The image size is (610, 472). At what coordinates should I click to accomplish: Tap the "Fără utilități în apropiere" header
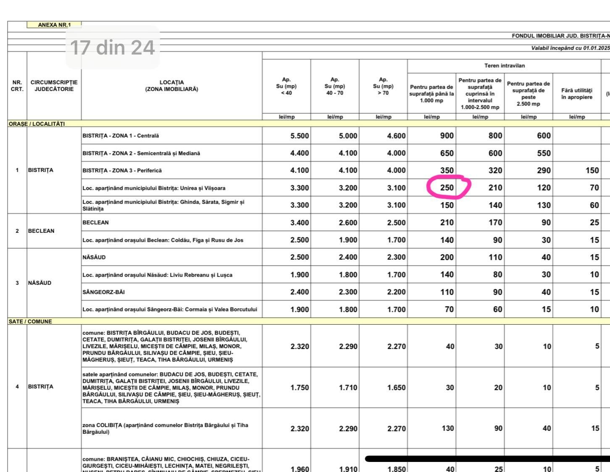pyautogui.click(x=576, y=94)
